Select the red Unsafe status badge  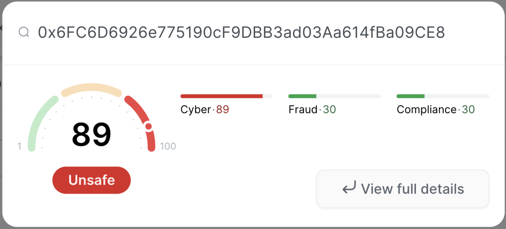91,180
